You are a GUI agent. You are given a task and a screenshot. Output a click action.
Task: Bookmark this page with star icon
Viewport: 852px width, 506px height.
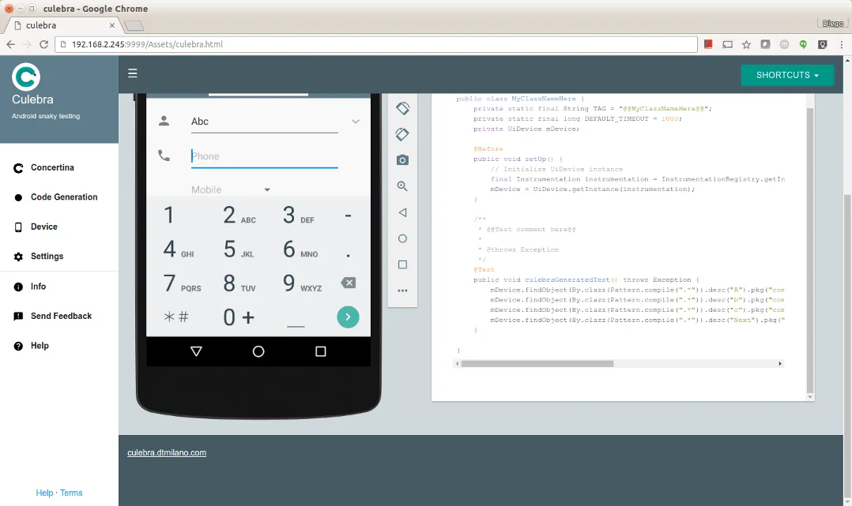coord(747,44)
